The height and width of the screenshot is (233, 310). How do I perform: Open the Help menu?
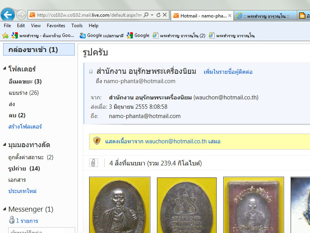tap(93, 26)
